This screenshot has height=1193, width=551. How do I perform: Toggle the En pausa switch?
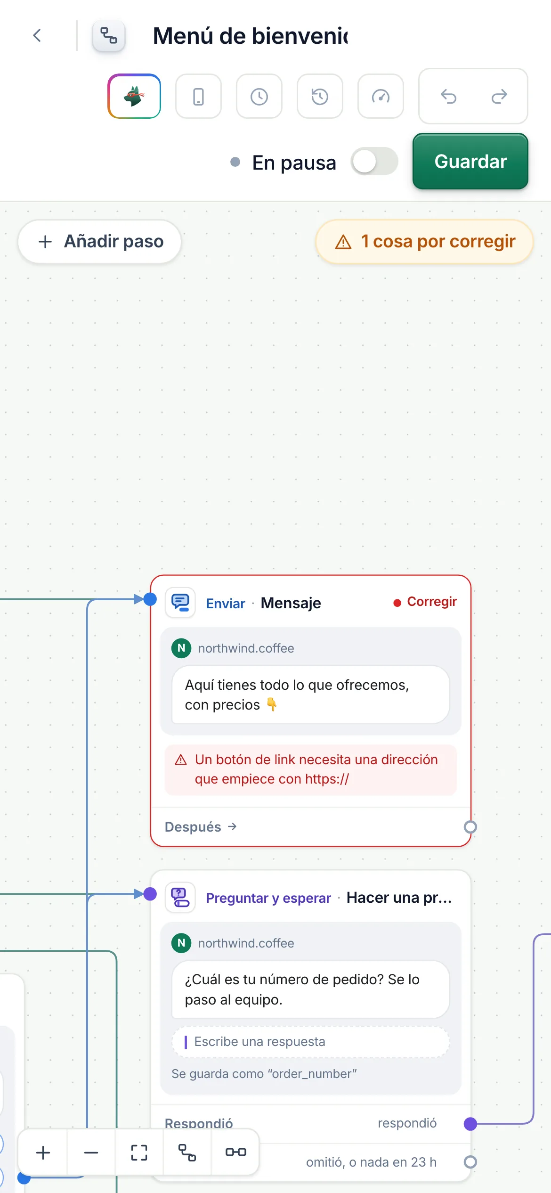click(x=374, y=162)
